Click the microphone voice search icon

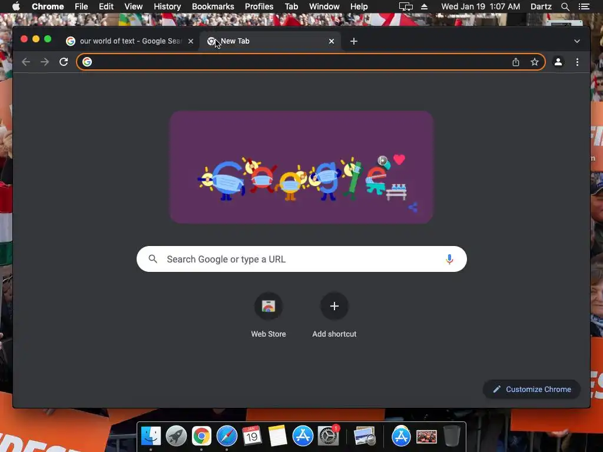pyautogui.click(x=449, y=260)
